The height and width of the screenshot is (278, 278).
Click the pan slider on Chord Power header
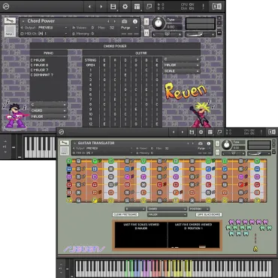coord(168,35)
